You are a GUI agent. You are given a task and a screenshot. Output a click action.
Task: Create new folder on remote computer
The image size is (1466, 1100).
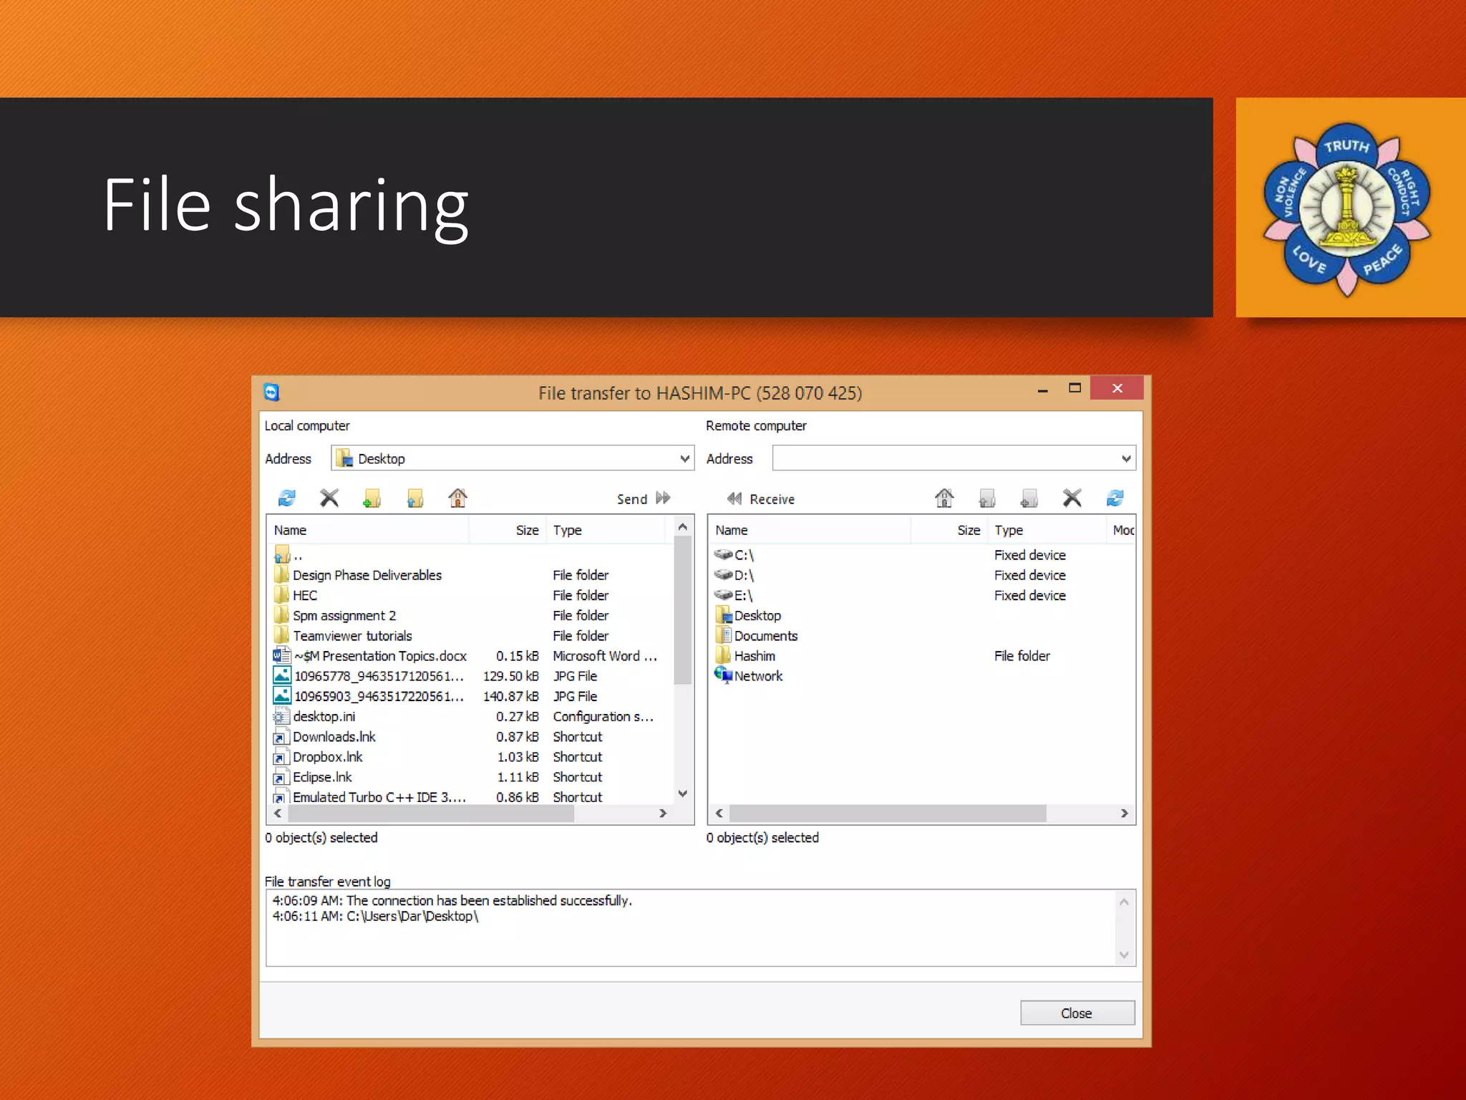click(x=1029, y=498)
